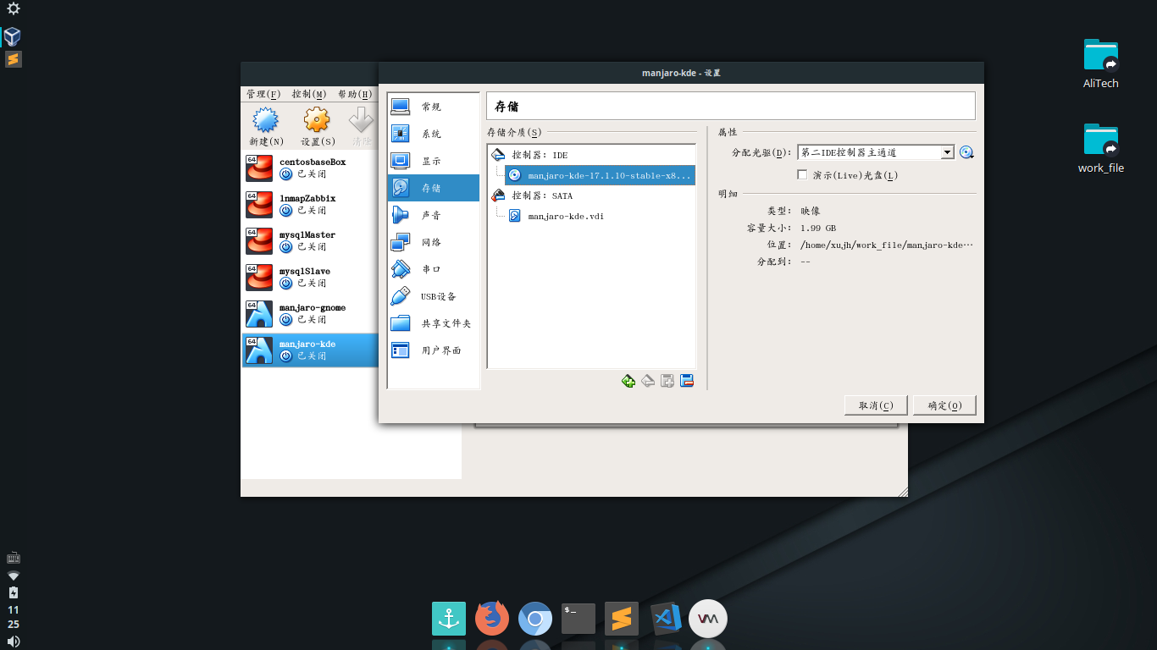Select mysqlSlave virtual machine

(310, 277)
